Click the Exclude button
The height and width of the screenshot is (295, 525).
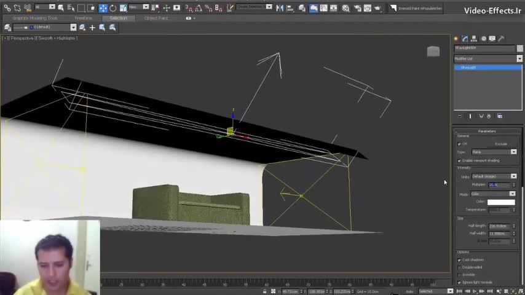pyautogui.click(x=501, y=144)
